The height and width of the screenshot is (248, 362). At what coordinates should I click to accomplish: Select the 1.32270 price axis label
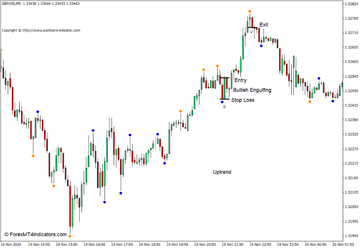(351, 149)
